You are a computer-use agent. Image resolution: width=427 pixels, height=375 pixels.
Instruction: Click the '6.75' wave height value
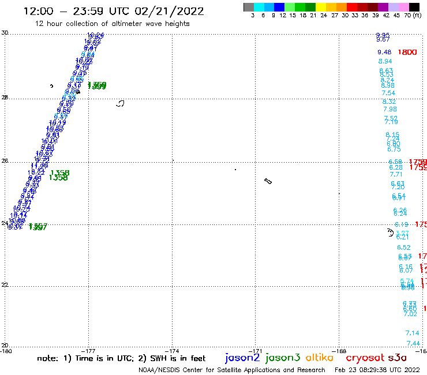coord(394,149)
